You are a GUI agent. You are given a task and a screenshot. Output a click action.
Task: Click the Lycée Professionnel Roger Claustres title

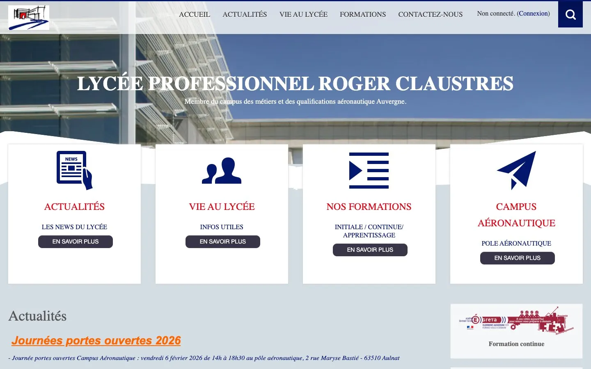[295, 84]
